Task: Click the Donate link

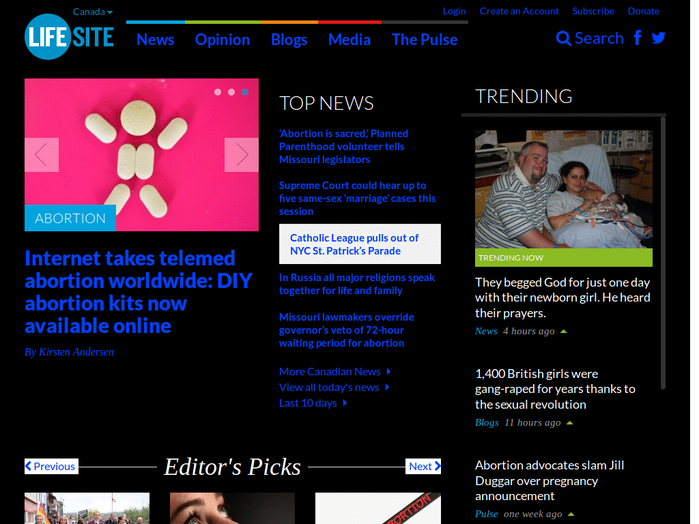Action: click(x=643, y=11)
